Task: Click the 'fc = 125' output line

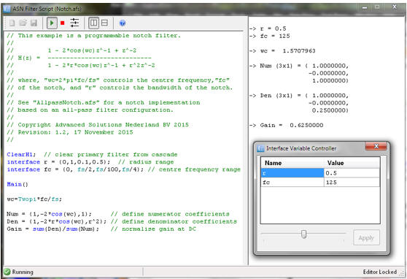Action: pos(269,36)
